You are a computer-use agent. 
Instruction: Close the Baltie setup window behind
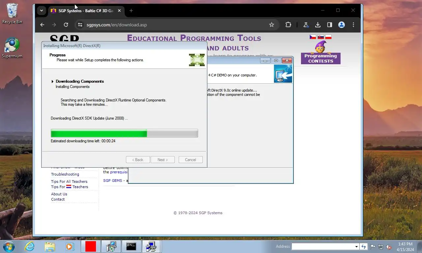pos(287,60)
